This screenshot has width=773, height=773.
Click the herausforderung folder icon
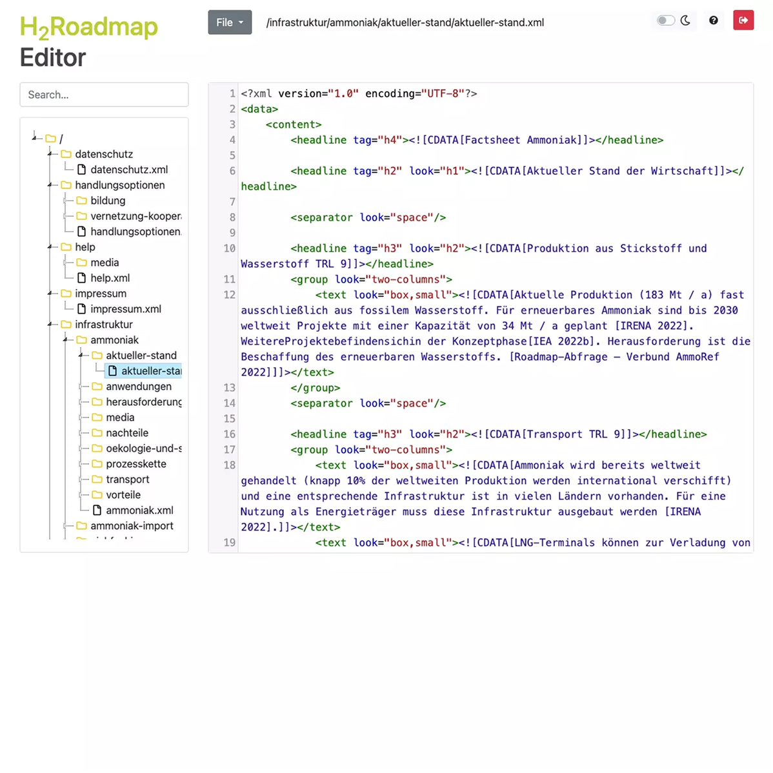[x=97, y=402]
